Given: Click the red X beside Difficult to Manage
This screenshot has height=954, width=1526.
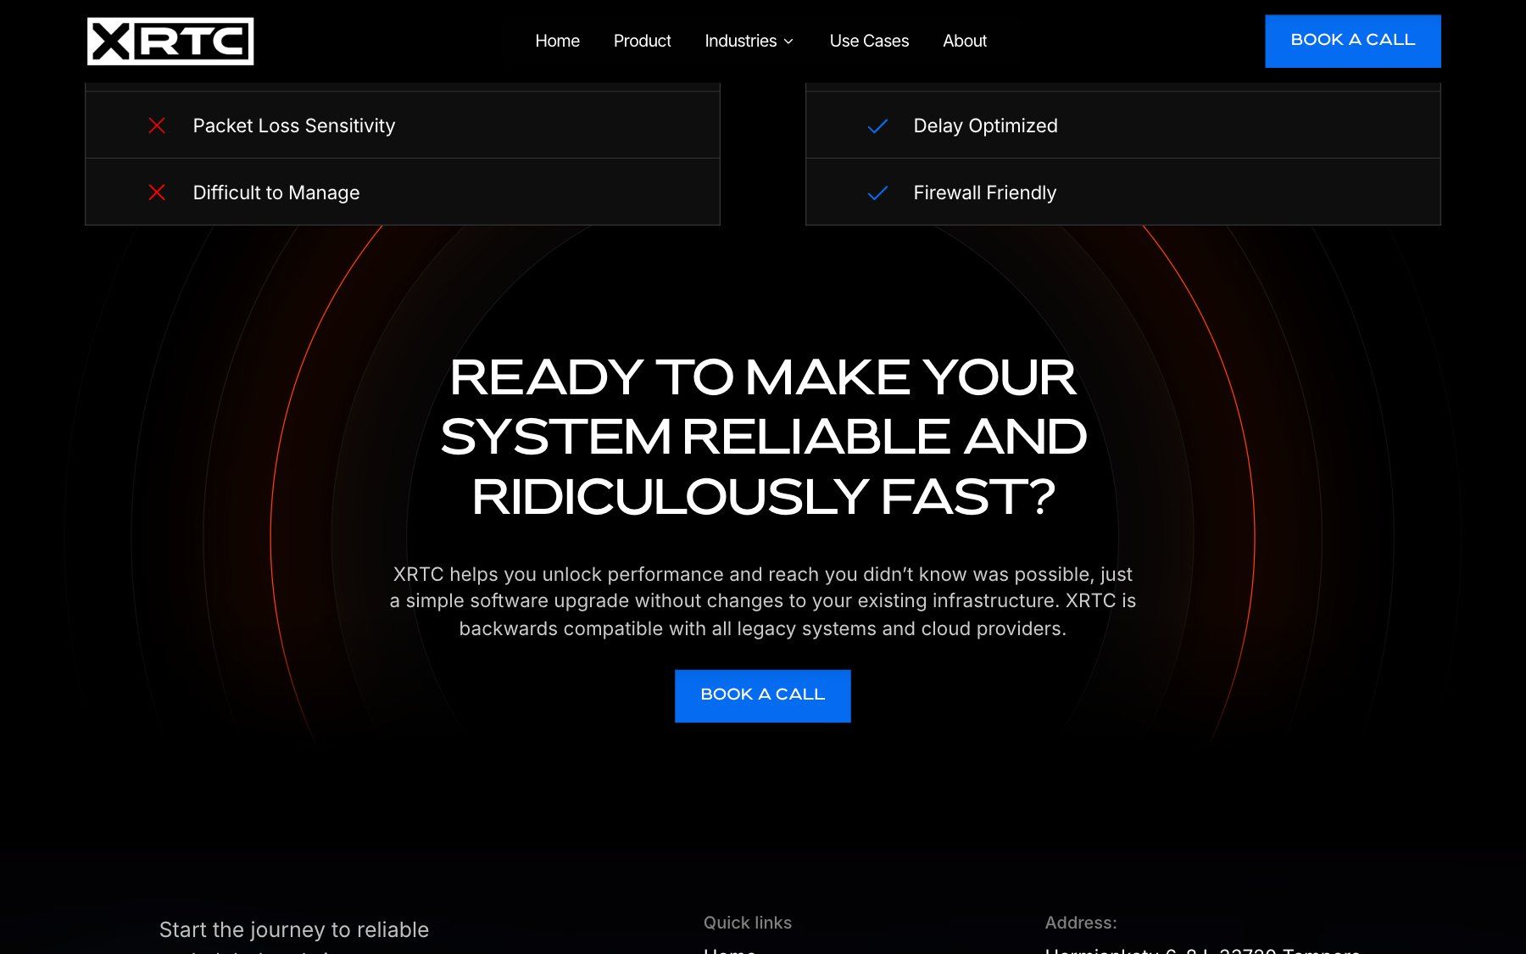Looking at the screenshot, I should pyautogui.click(x=157, y=192).
